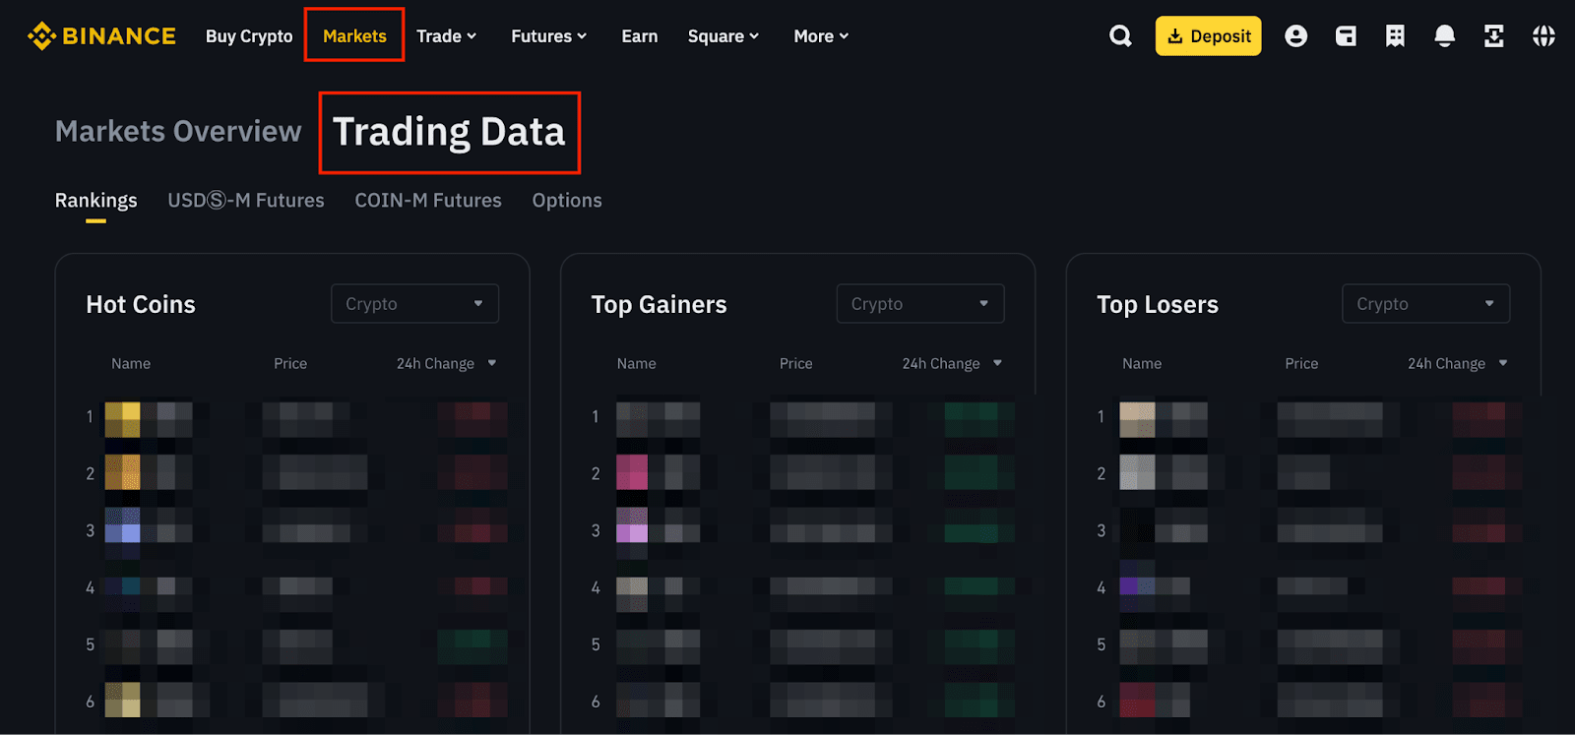Expand the Trade menu

(446, 36)
